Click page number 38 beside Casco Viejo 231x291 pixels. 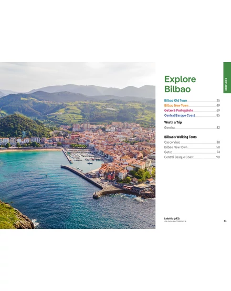pyautogui.click(x=218, y=143)
